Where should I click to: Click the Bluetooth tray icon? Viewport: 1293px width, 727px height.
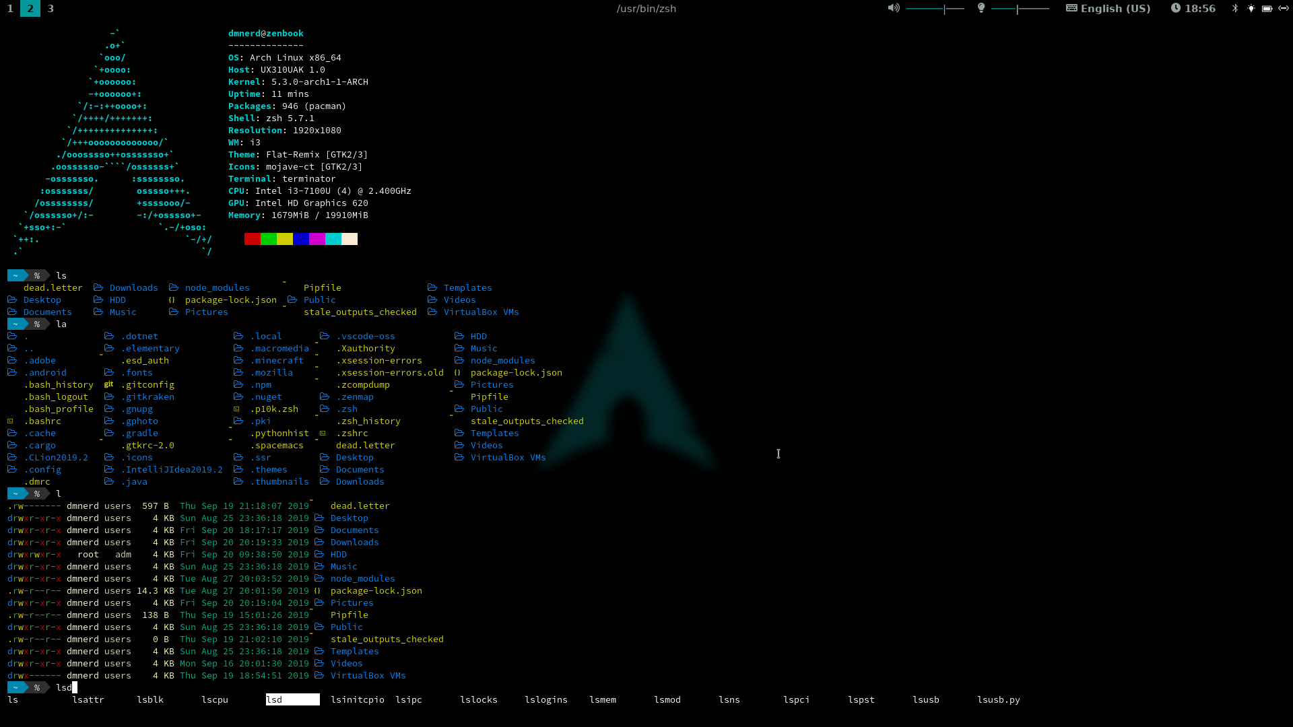pyautogui.click(x=1234, y=8)
